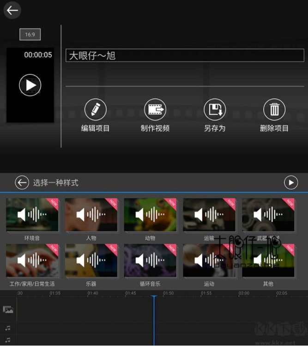Click the 选择一种样式 heading text
This screenshot has height=346, width=308.
(56, 183)
